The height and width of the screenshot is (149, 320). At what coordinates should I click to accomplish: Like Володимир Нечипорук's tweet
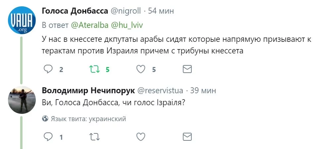pyautogui.click(x=141, y=136)
